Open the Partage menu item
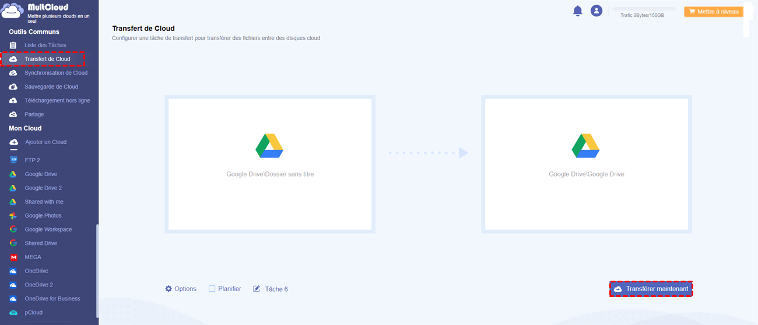 tap(34, 114)
